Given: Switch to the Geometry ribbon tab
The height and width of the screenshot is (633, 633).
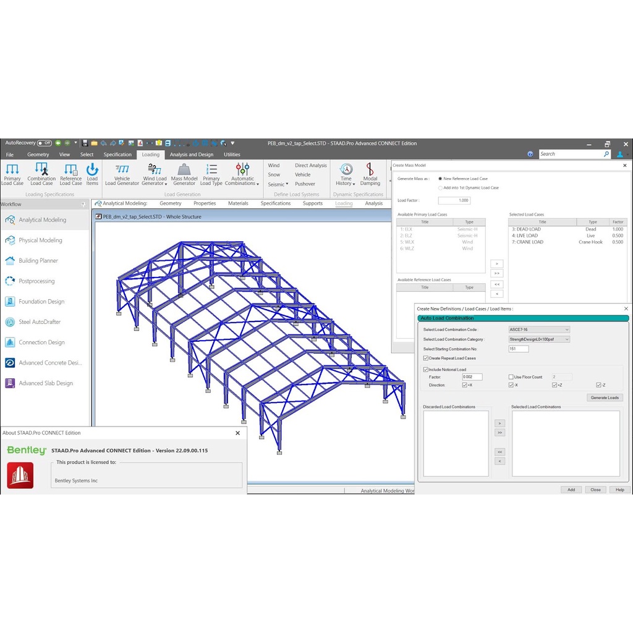Looking at the screenshot, I should tap(38, 155).
